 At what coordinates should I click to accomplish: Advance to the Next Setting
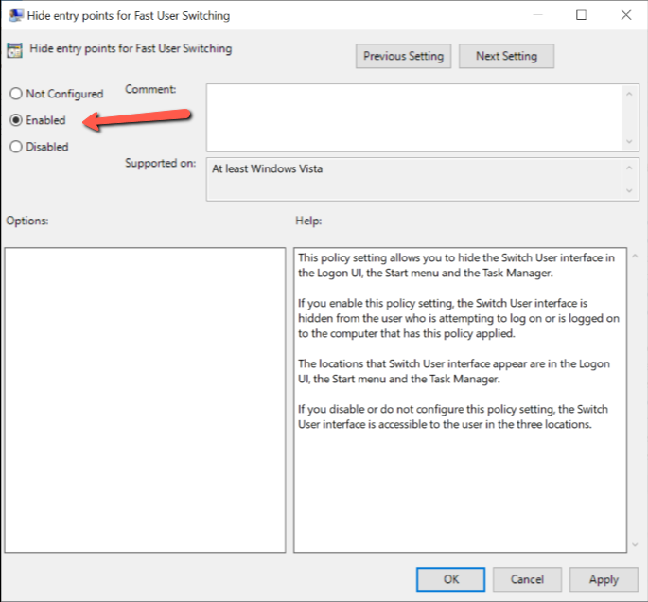tap(506, 56)
